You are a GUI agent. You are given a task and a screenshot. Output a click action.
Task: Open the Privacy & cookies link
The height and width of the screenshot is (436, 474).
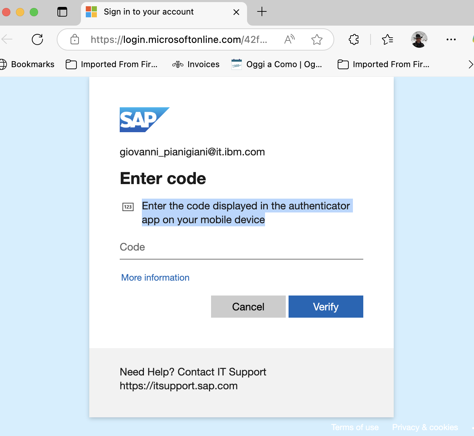(x=425, y=427)
